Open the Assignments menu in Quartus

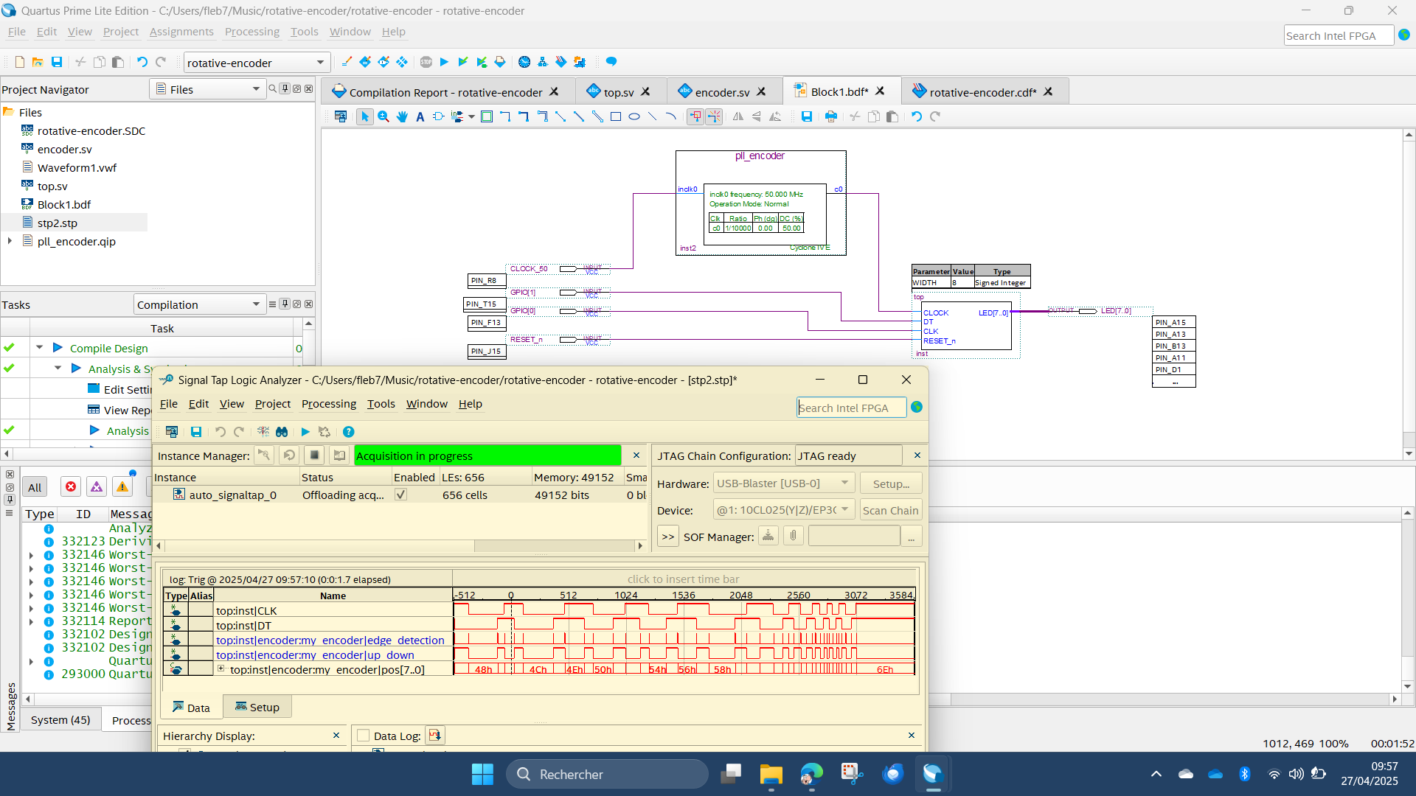(181, 32)
